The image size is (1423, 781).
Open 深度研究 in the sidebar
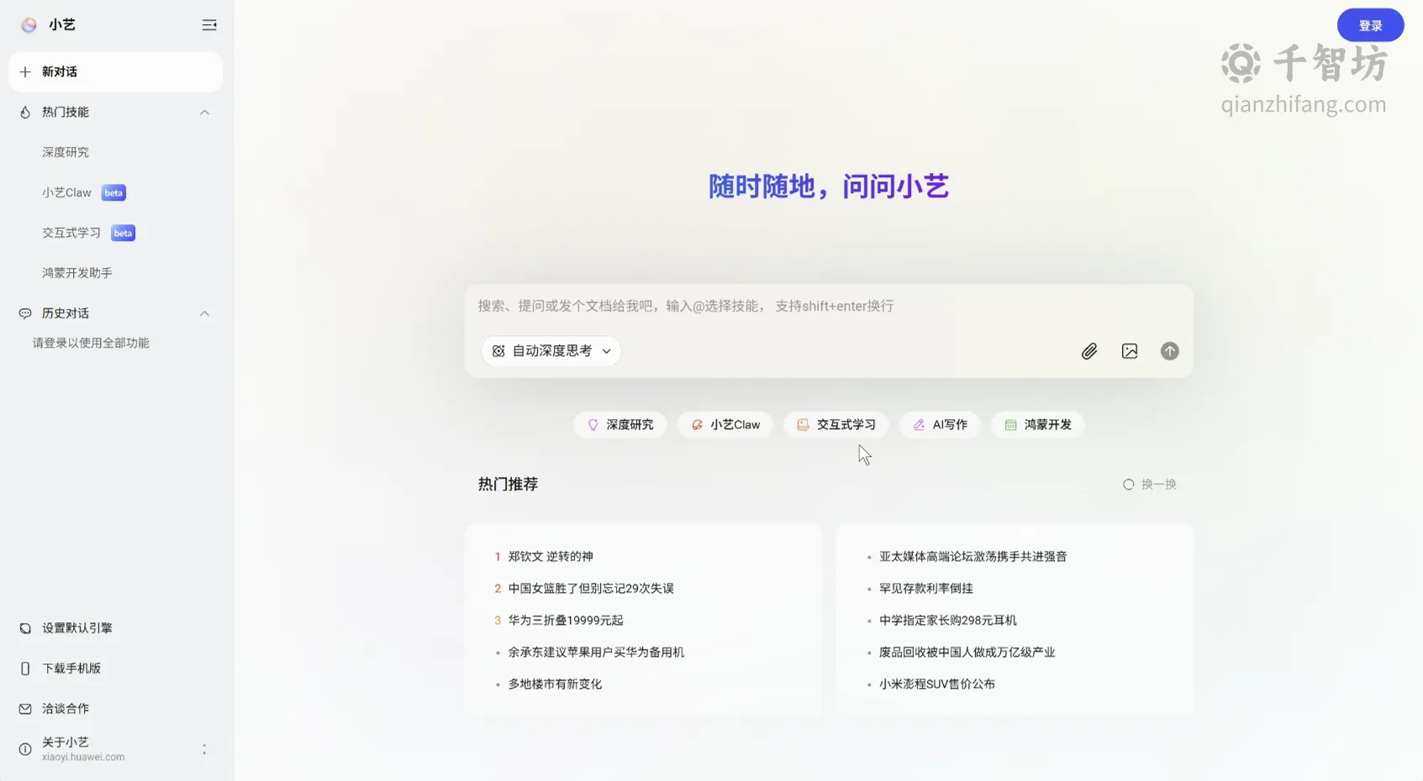click(x=66, y=152)
